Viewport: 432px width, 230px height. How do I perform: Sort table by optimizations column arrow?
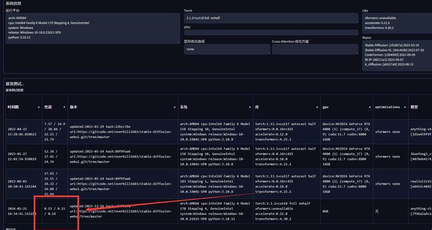[x=405, y=107]
